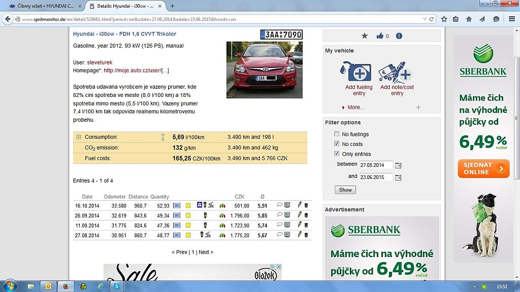Click motorway icon in 16.10.2014 row
The image size is (520, 292).
[x=199, y=205]
